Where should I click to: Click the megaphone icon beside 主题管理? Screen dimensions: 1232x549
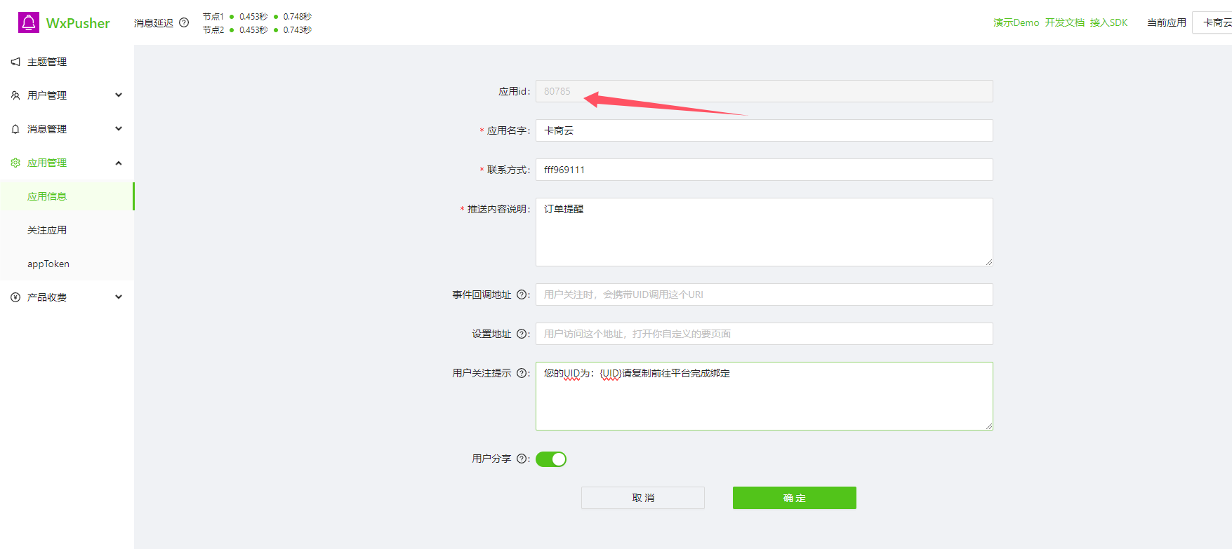click(15, 62)
